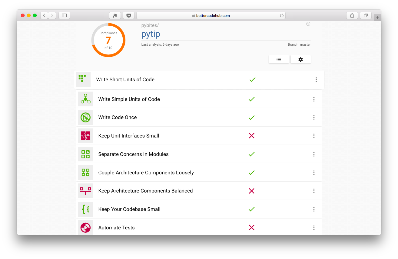Image resolution: width=398 pixels, height=259 pixels.
Task: Click the red cross for Automate Tests
Action: (x=251, y=228)
